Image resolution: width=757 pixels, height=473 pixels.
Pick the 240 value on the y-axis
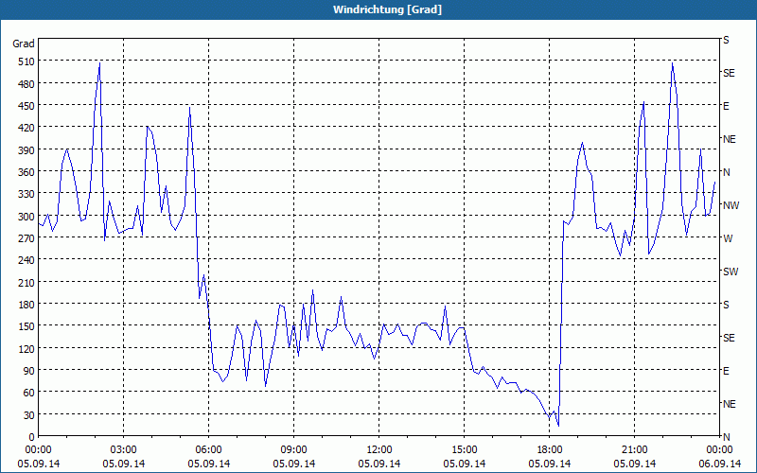[26, 260]
